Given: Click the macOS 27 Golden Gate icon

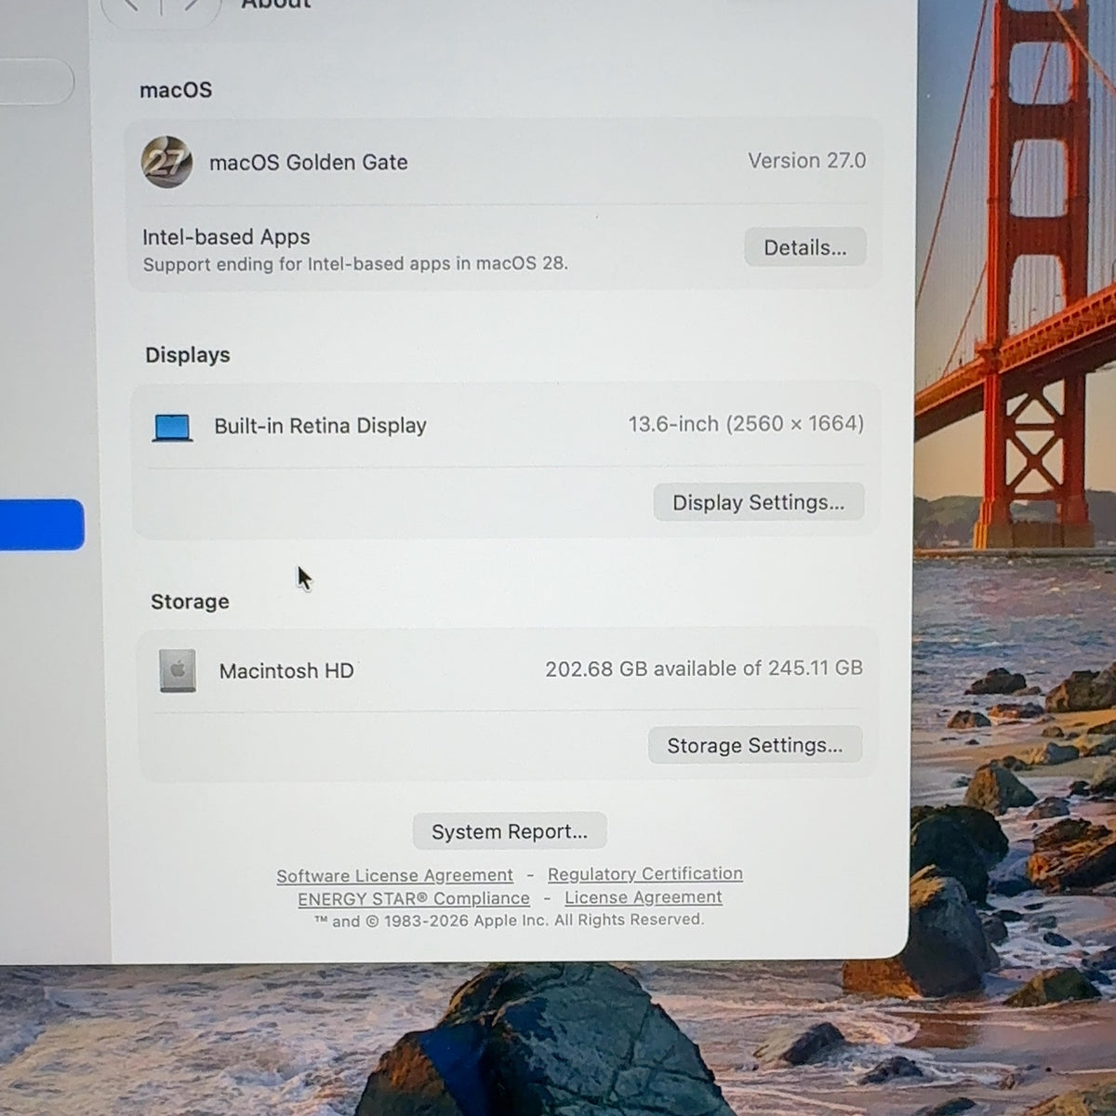Looking at the screenshot, I should point(166,162).
